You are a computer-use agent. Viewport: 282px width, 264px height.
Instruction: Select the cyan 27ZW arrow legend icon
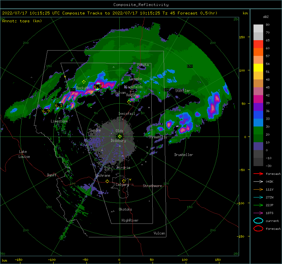258,197
